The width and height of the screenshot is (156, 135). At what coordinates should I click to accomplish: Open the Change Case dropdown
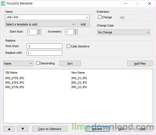[124, 32]
